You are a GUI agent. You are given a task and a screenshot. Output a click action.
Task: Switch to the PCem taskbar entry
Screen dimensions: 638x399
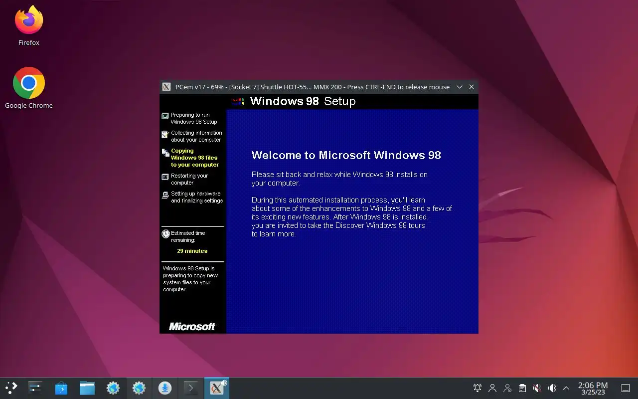point(217,388)
